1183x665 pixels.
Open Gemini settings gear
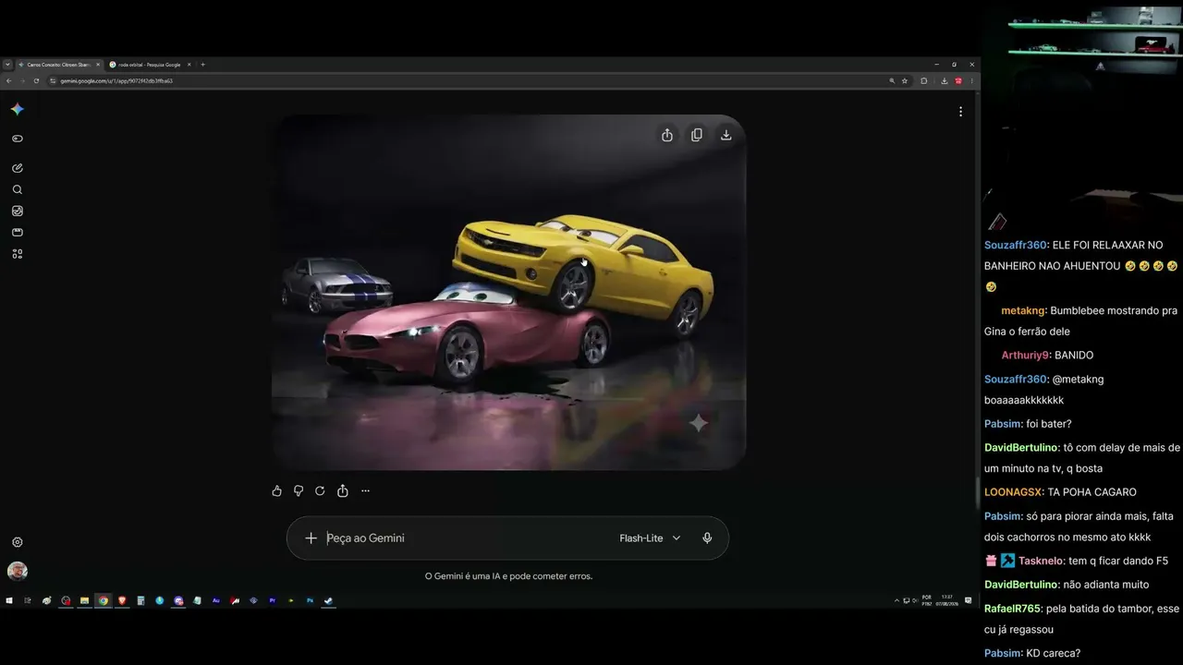17,542
